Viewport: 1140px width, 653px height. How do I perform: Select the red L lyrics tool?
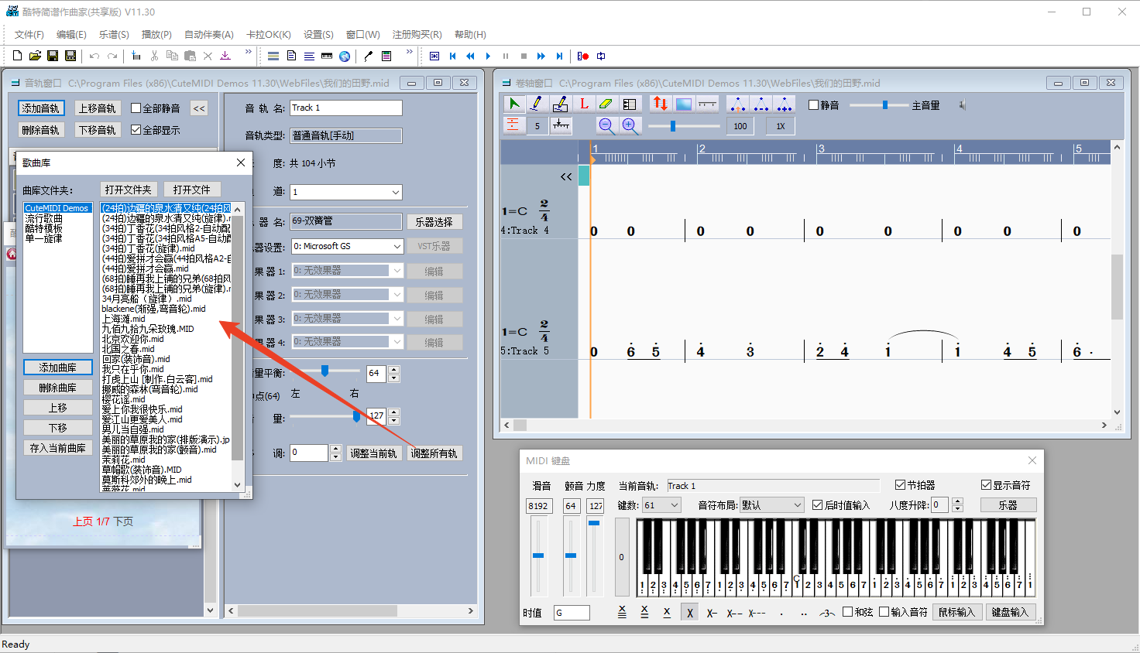583,104
